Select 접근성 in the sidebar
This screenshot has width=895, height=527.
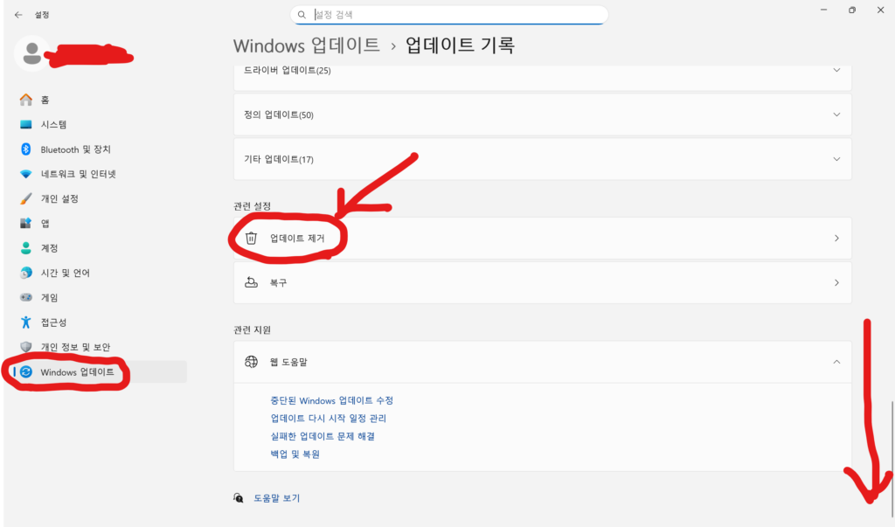pyautogui.click(x=53, y=322)
